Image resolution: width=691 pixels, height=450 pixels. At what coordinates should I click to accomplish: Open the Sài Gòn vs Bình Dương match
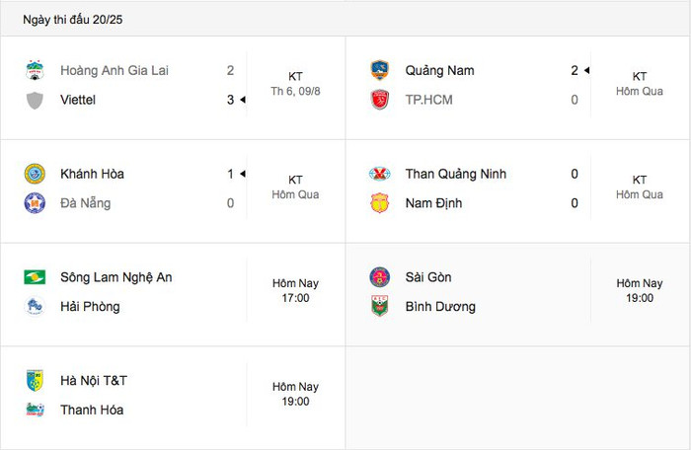coord(518,294)
